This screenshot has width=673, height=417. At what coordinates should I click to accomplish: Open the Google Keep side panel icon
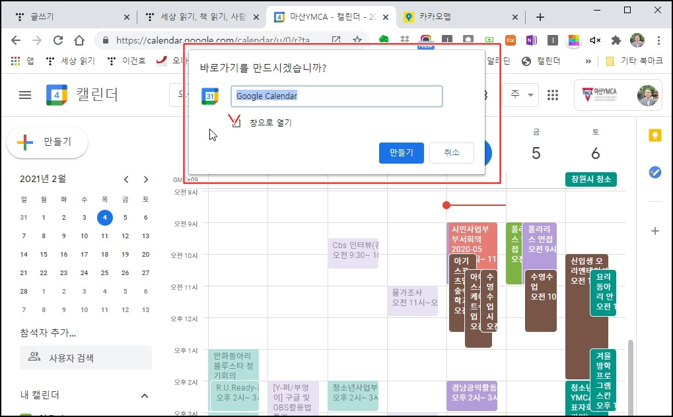coord(655,135)
